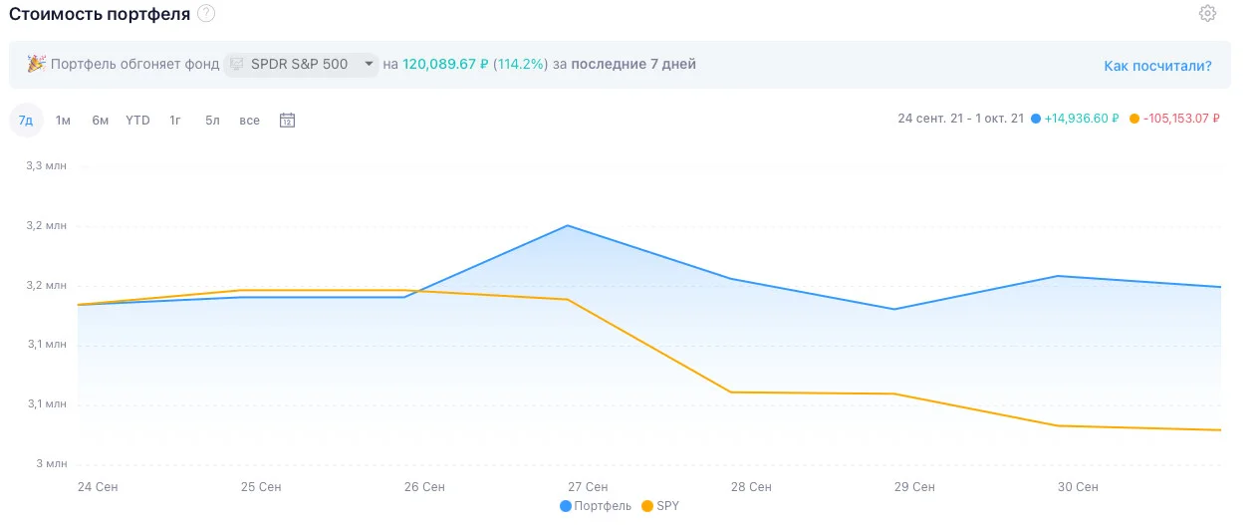Image resolution: width=1260 pixels, height=525 pixels.
Task: Expand the SPDR S&P 500 fund dropdown
Action: pos(302,64)
